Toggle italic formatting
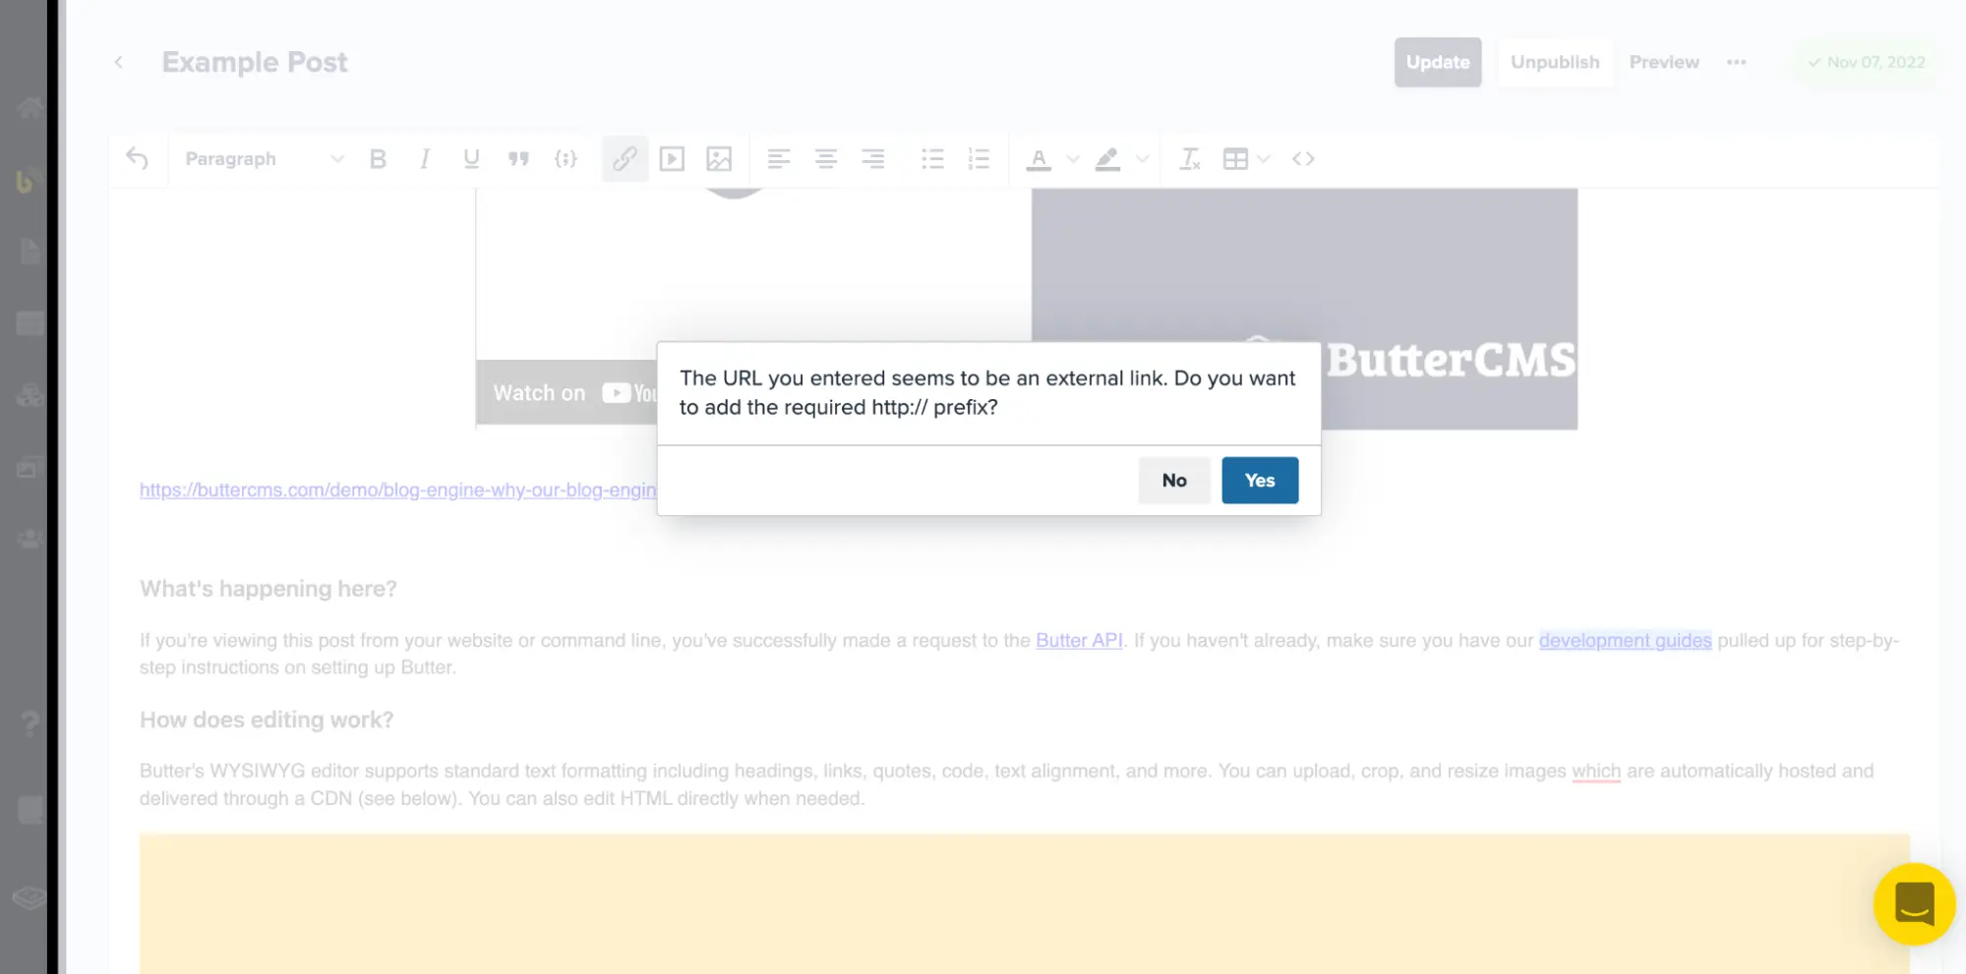The image size is (1966, 974). (x=425, y=158)
